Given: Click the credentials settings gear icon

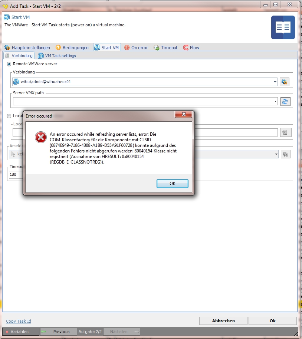Looking at the screenshot, I should click(285, 154).
